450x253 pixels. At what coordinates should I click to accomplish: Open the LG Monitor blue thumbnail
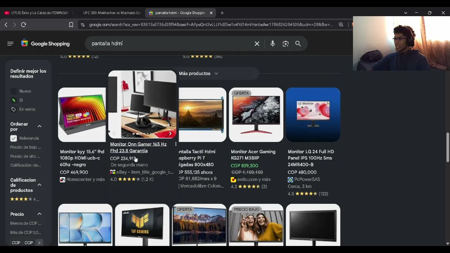click(x=313, y=115)
